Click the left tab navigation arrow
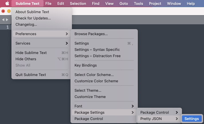The height and width of the screenshot is (124, 204). coord(3,20)
